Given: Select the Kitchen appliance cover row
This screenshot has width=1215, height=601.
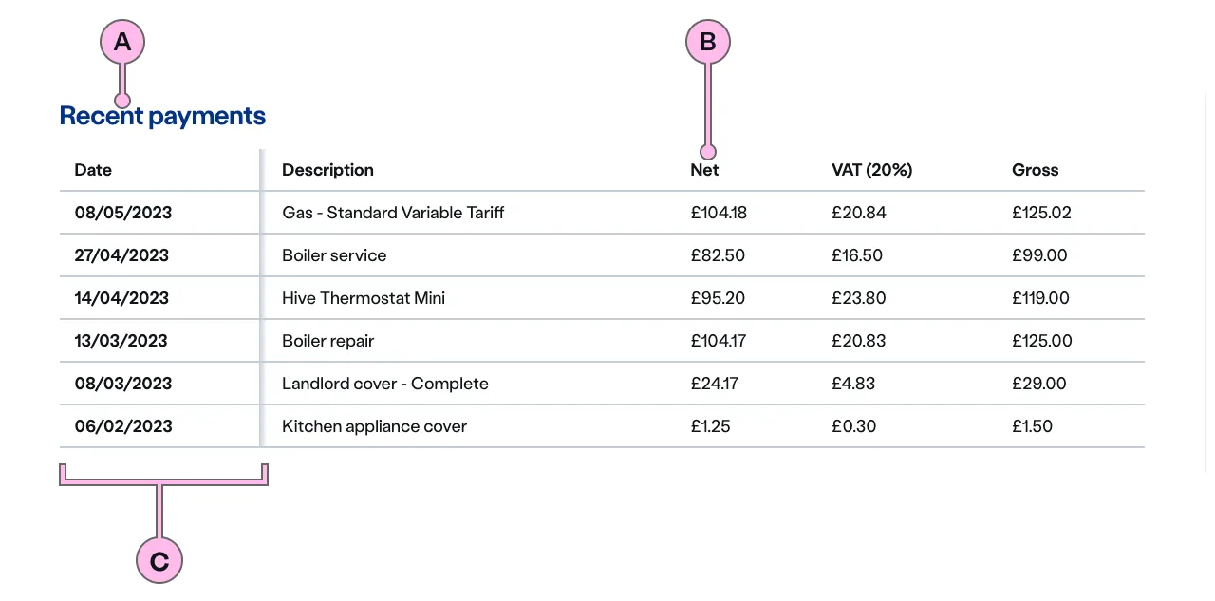Looking at the screenshot, I should coord(375,426).
